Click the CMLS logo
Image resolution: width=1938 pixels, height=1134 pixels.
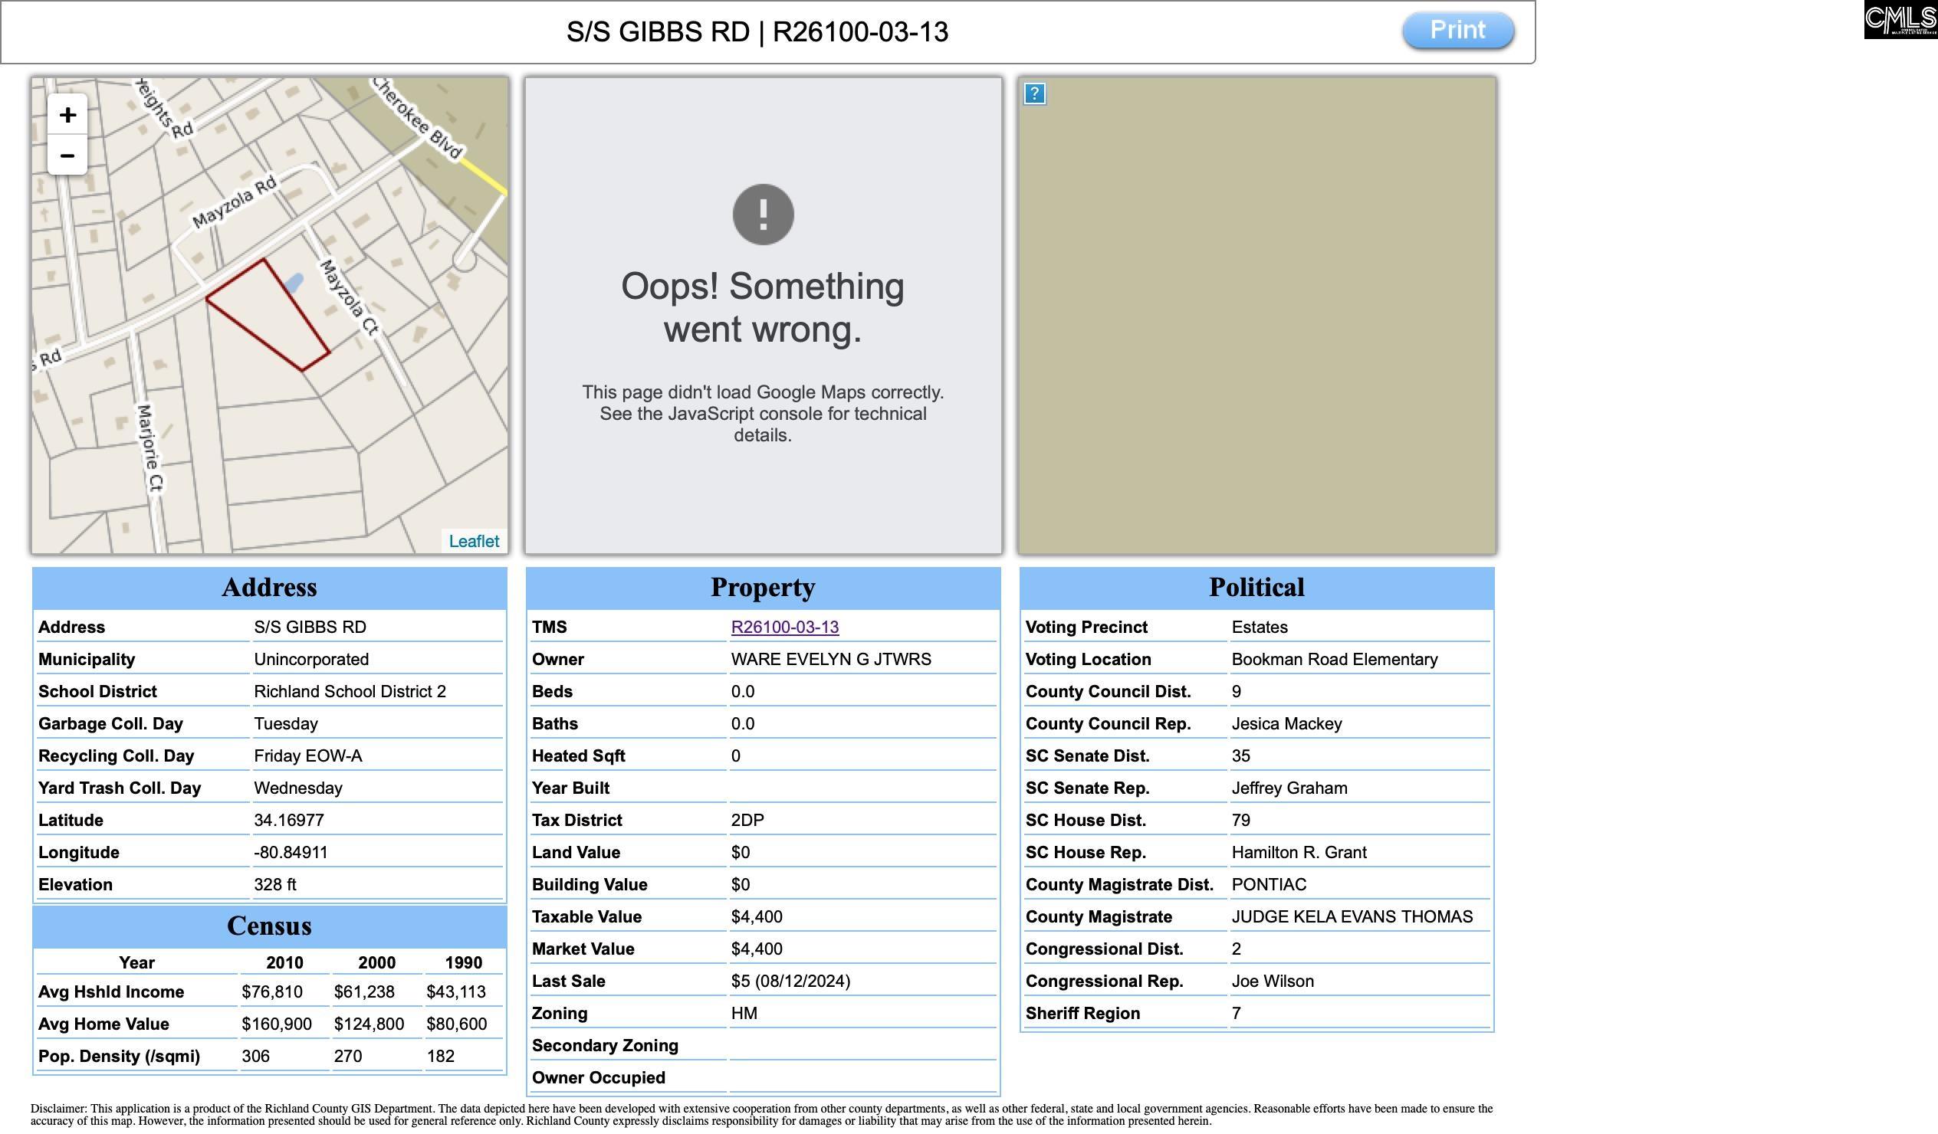click(x=1900, y=20)
